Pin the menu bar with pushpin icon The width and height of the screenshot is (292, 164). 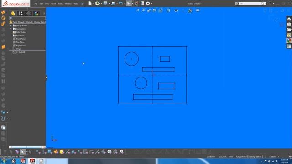point(83,4)
